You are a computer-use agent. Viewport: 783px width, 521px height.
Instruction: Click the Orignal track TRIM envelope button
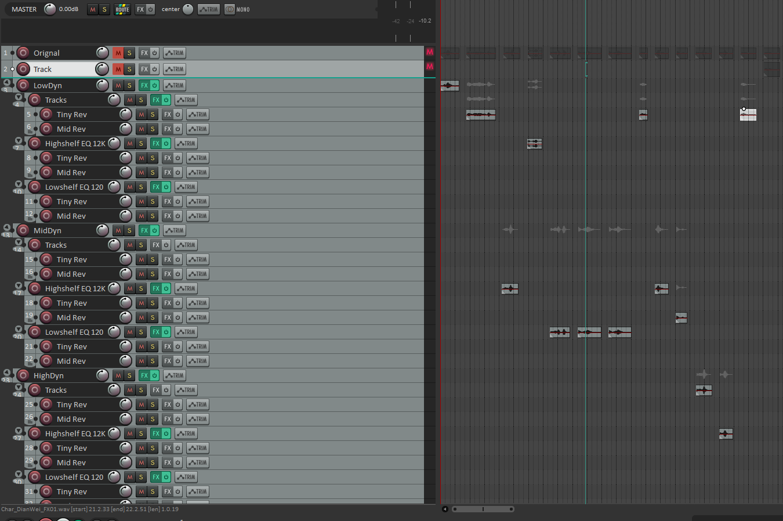[x=175, y=53]
